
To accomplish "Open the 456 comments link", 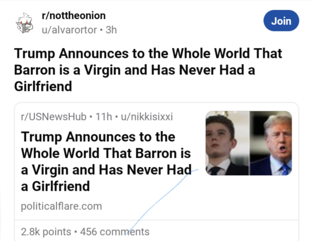I will (115, 232).
